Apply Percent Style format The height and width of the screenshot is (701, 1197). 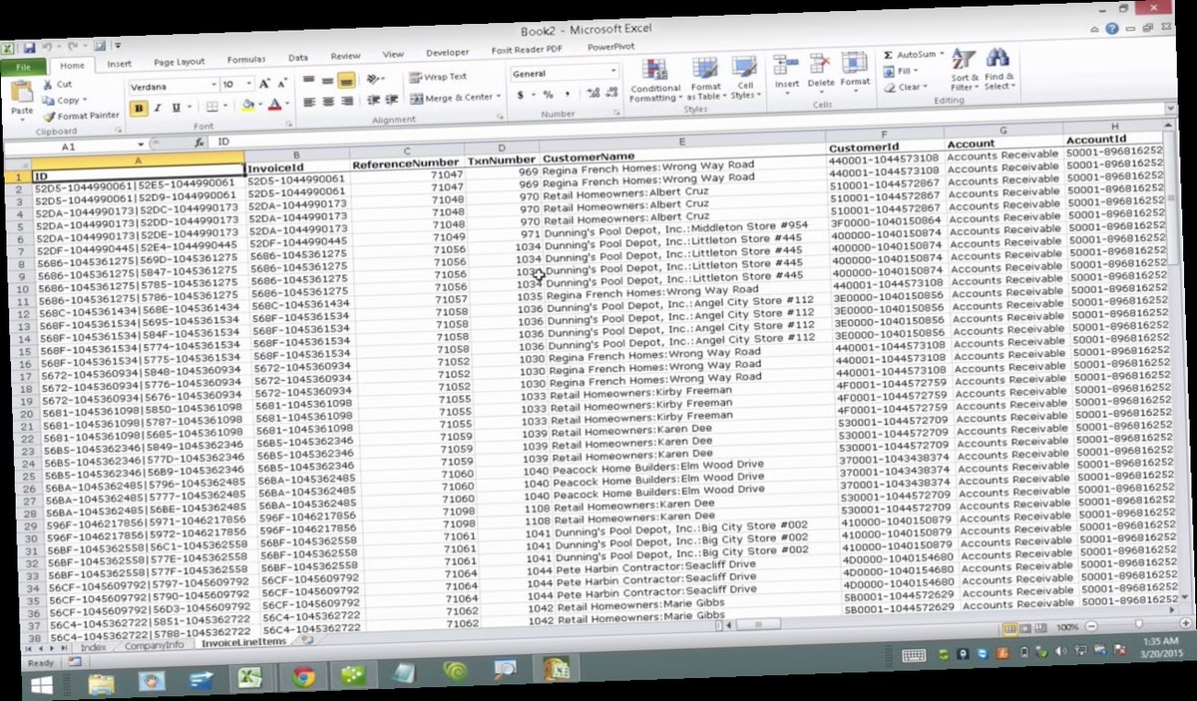(x=549, y=95)
